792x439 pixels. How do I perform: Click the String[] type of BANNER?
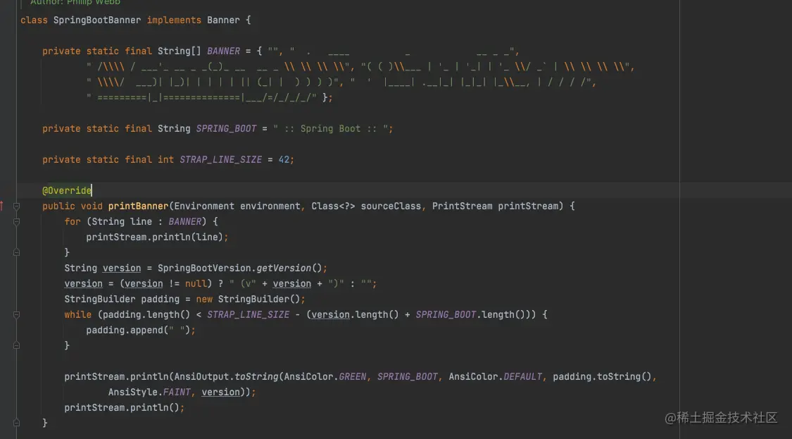180,51
